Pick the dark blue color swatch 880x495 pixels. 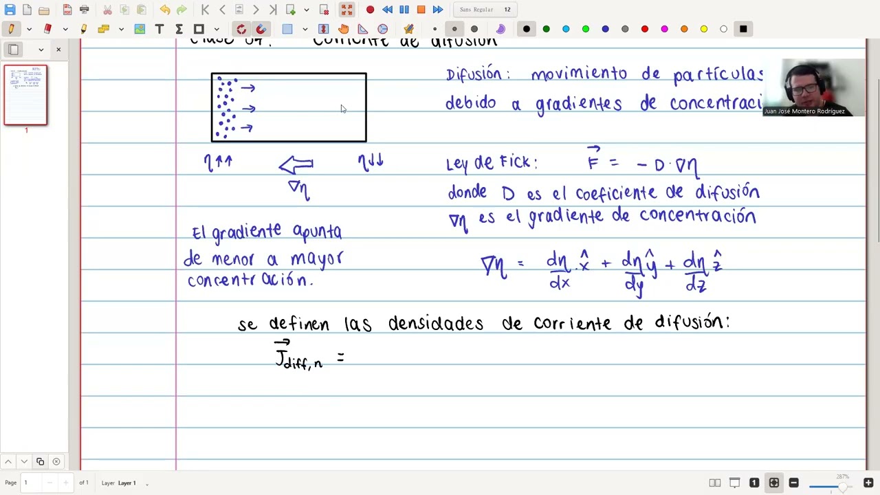click(x=605, y=29)
